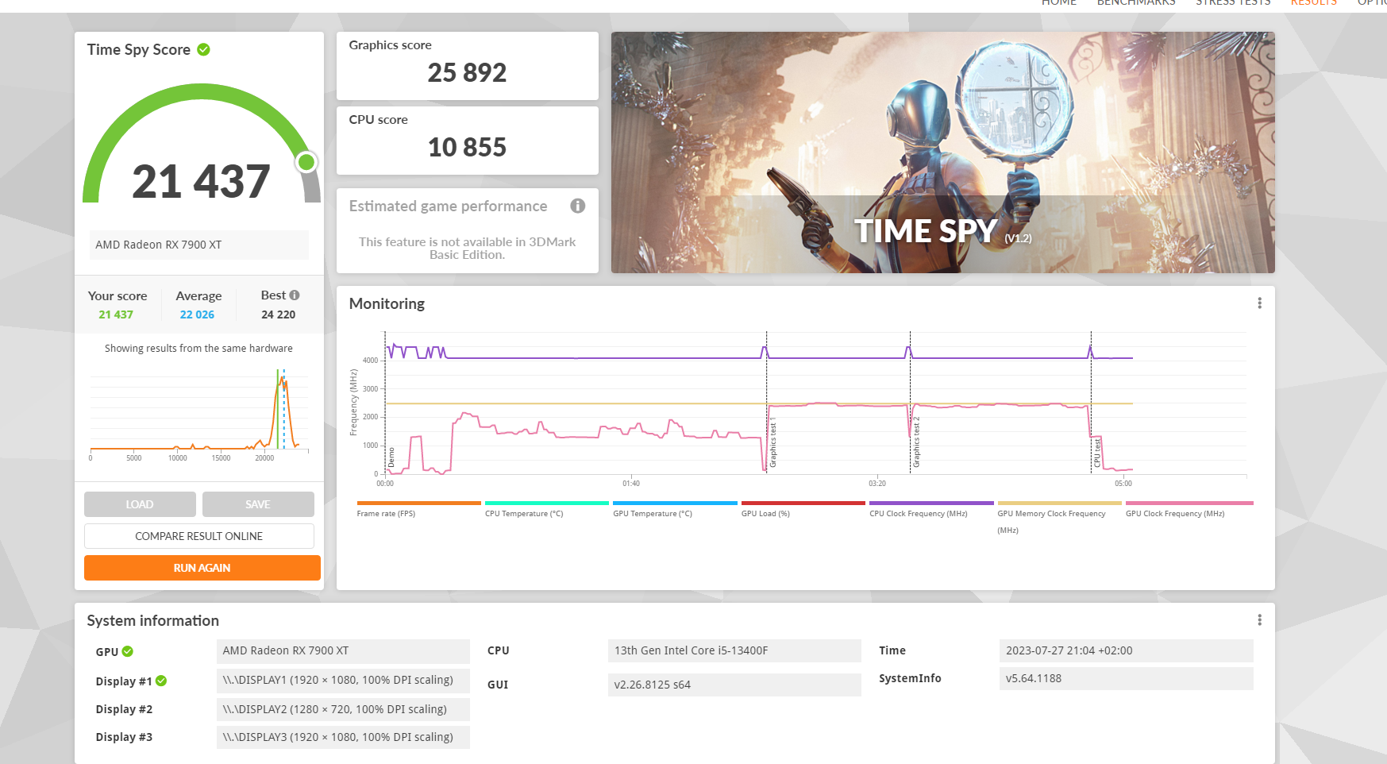Switch to the BENCHMARKS tab
1387x764 pixels.
tap(1136, 2)
